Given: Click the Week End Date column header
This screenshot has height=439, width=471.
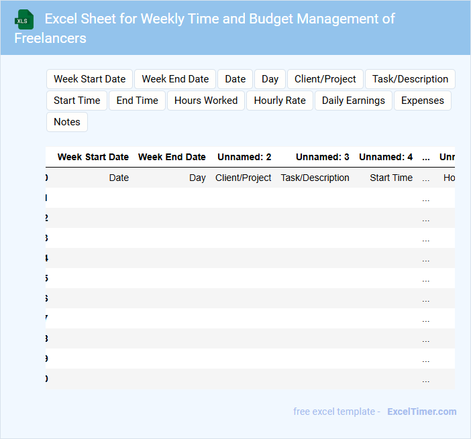Looking at the screenshot, I should tap(172, 158).
